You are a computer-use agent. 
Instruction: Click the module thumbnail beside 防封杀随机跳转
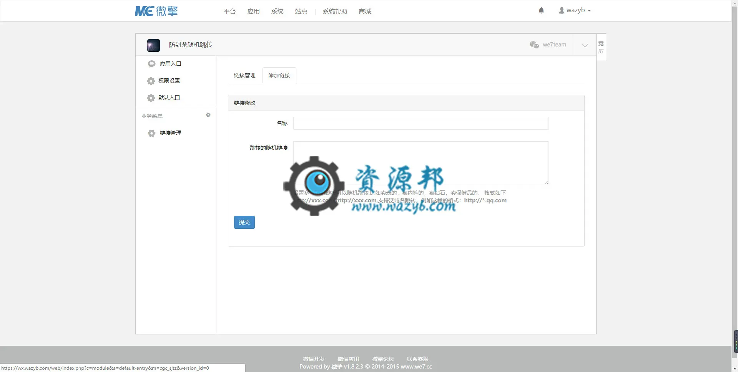(153, 45)
